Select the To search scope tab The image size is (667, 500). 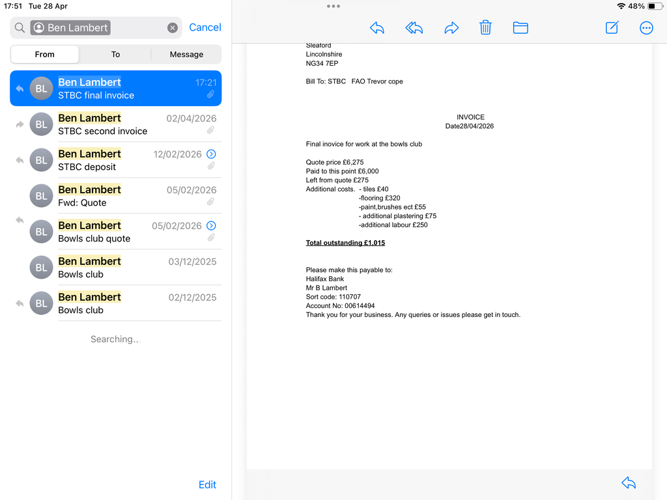115,55
